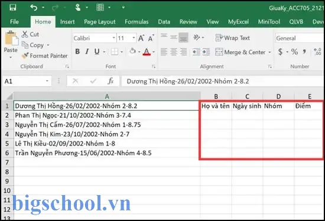Open the Clipboard pane launcher
325x221 pixels.
67,67
